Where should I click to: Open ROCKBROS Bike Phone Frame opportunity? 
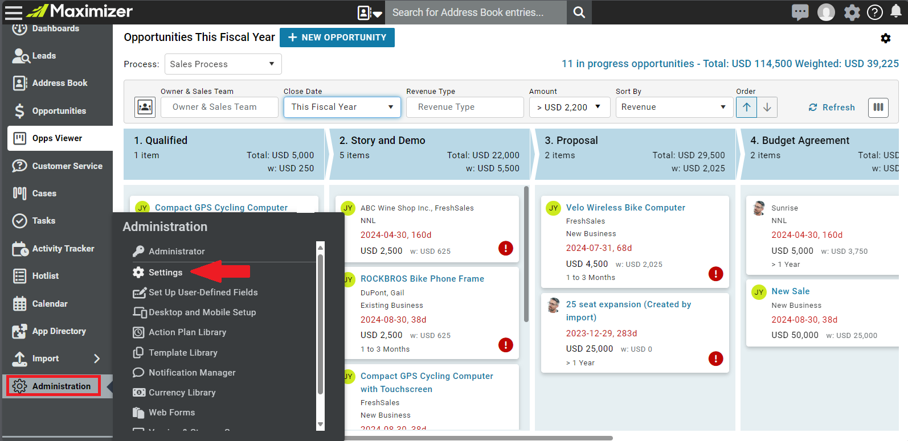[x=422, y=279]
